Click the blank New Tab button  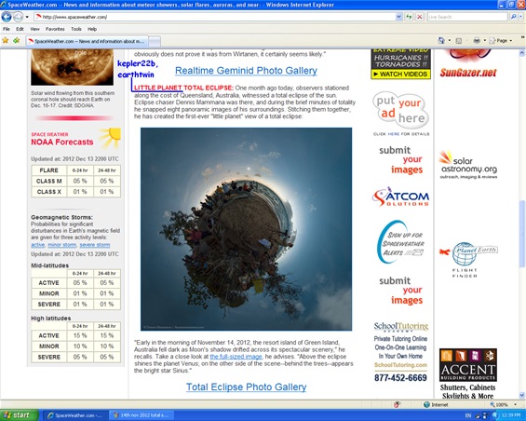[155, 41]
